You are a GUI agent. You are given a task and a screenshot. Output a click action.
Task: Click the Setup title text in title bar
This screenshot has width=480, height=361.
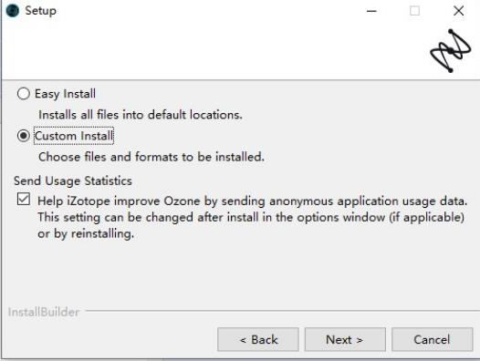[41, 11]
